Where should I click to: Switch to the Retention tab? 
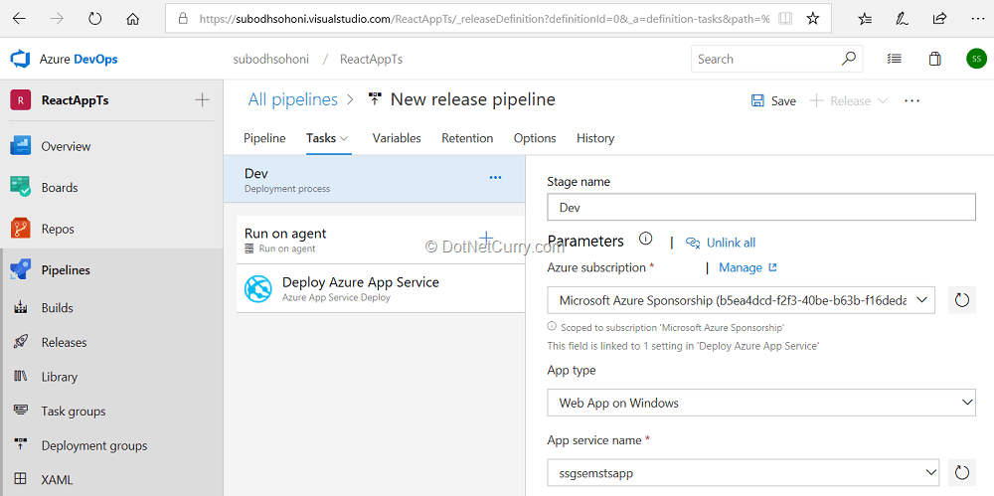point(467,138)
